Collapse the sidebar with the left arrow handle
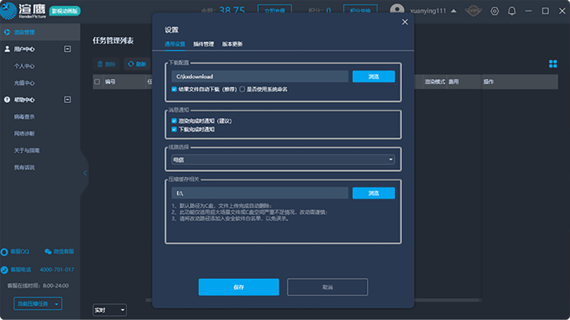The image size is (570, 320). (x=85, y=173)
